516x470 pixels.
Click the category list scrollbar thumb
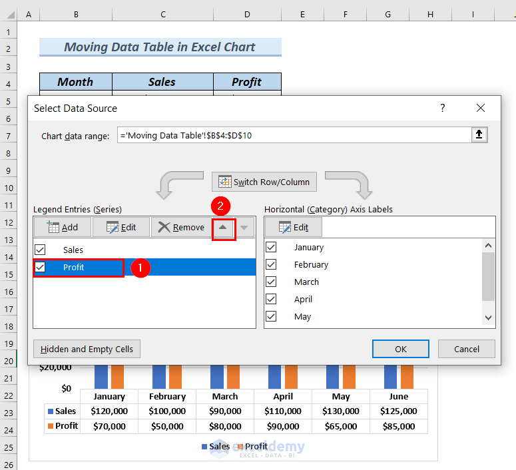coord(488,276)
